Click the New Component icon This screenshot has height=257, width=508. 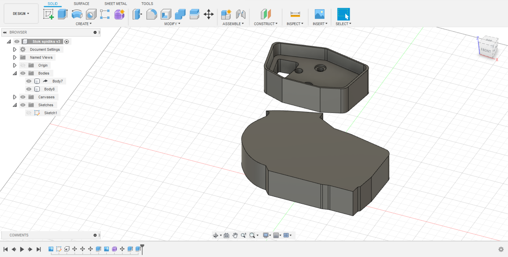pyautogui.click(x=226, y=14)
